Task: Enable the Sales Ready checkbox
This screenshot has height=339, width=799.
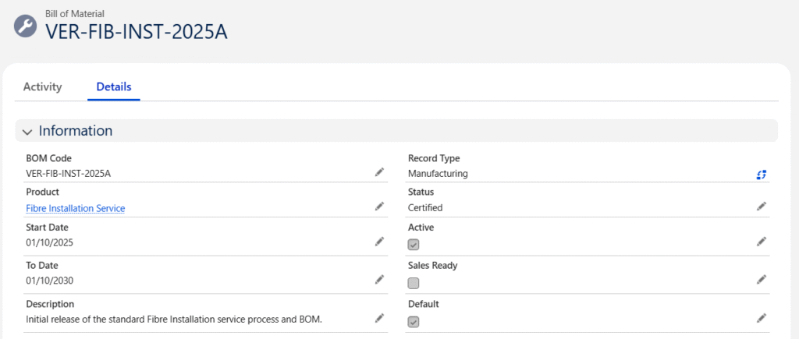Action: (414, 283)
